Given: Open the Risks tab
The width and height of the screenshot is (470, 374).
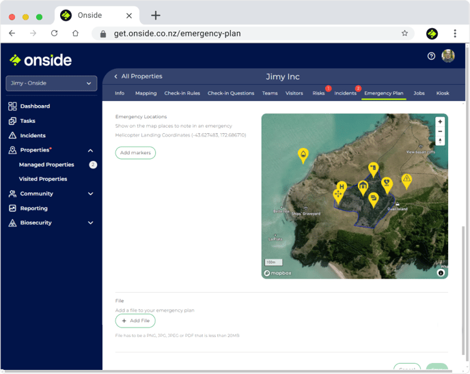Looking at the screenshot, I should pyautogui.click(x=318, y=93).
